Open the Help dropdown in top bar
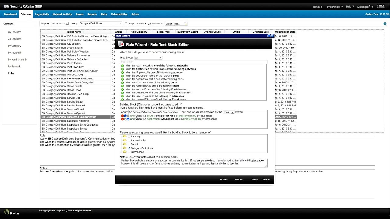Screen dimensions: 390x219 [x=350, y=7]
